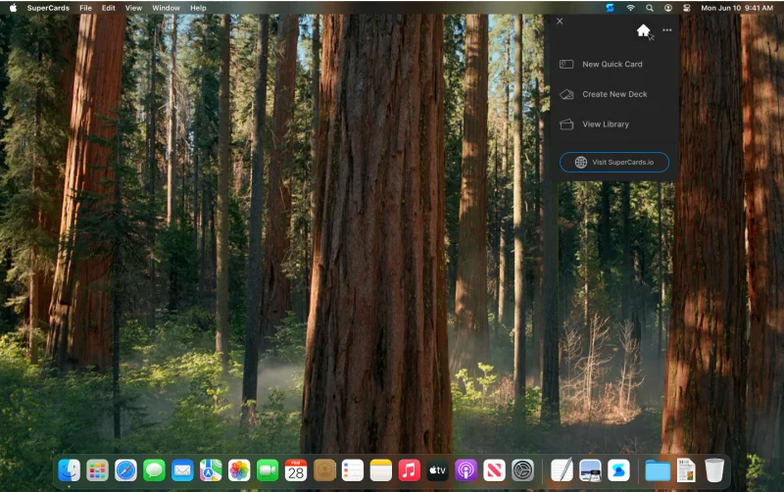784x492 pixels.
Task: Open Finder in the Dock
Action: click(x=69, y=470)
